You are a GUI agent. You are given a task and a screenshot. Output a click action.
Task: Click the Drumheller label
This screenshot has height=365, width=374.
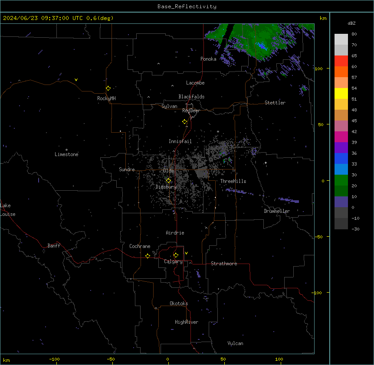pos(277,211)
